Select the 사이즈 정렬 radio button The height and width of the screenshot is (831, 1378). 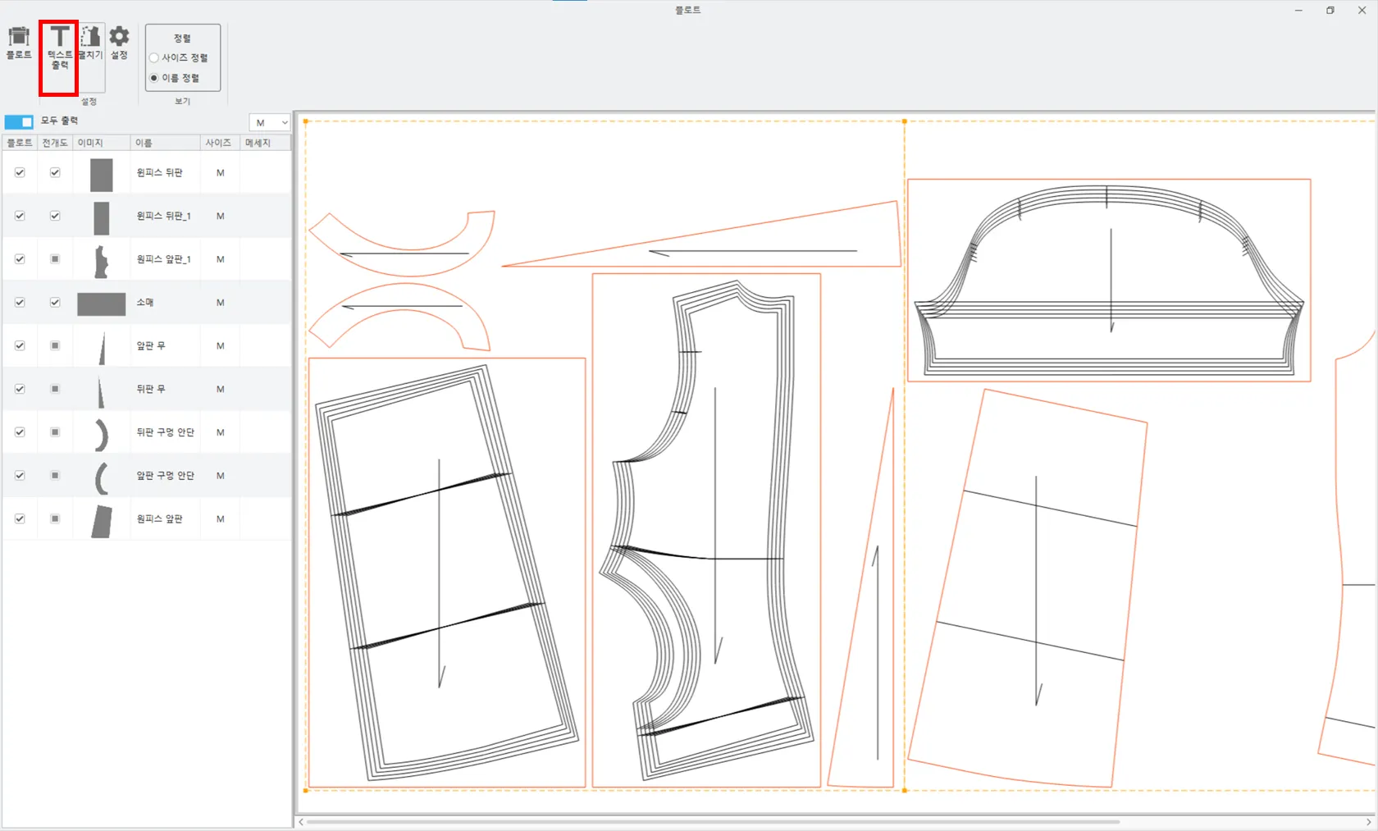click(153, 58)
